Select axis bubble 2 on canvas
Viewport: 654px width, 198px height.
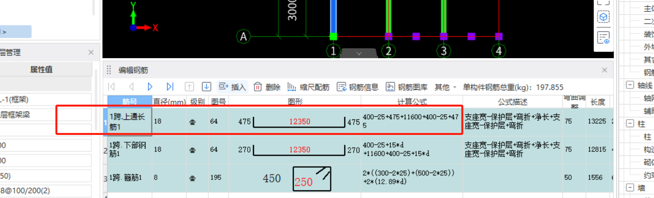[389, 51]
